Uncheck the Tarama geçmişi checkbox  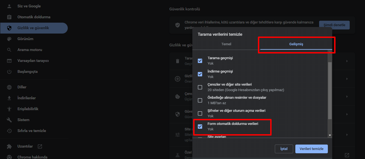(x=200, y=61)
